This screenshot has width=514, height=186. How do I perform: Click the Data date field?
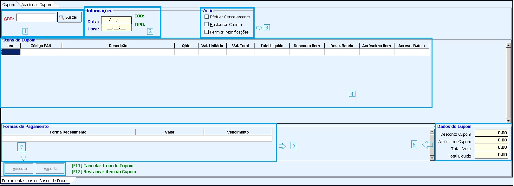[116, 21]
